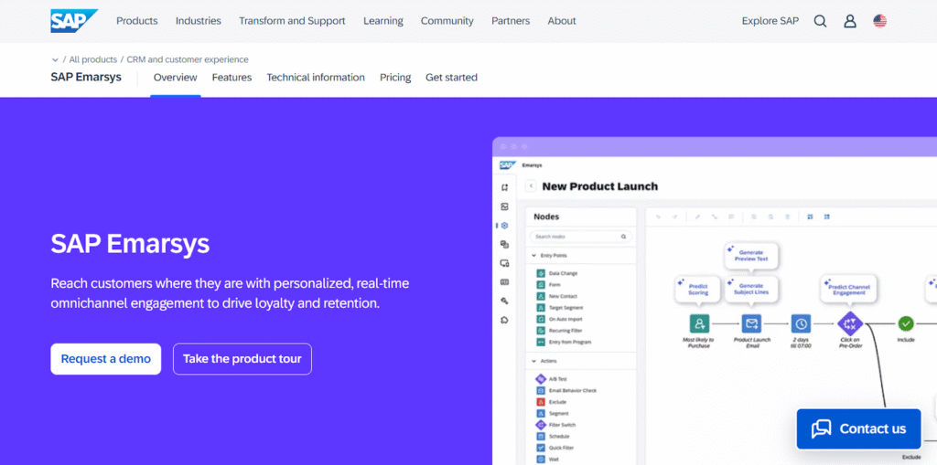The image size is (937, 465).
Task: Click the Most likely to Purchase node icon
Action: [x=699, y=323]
